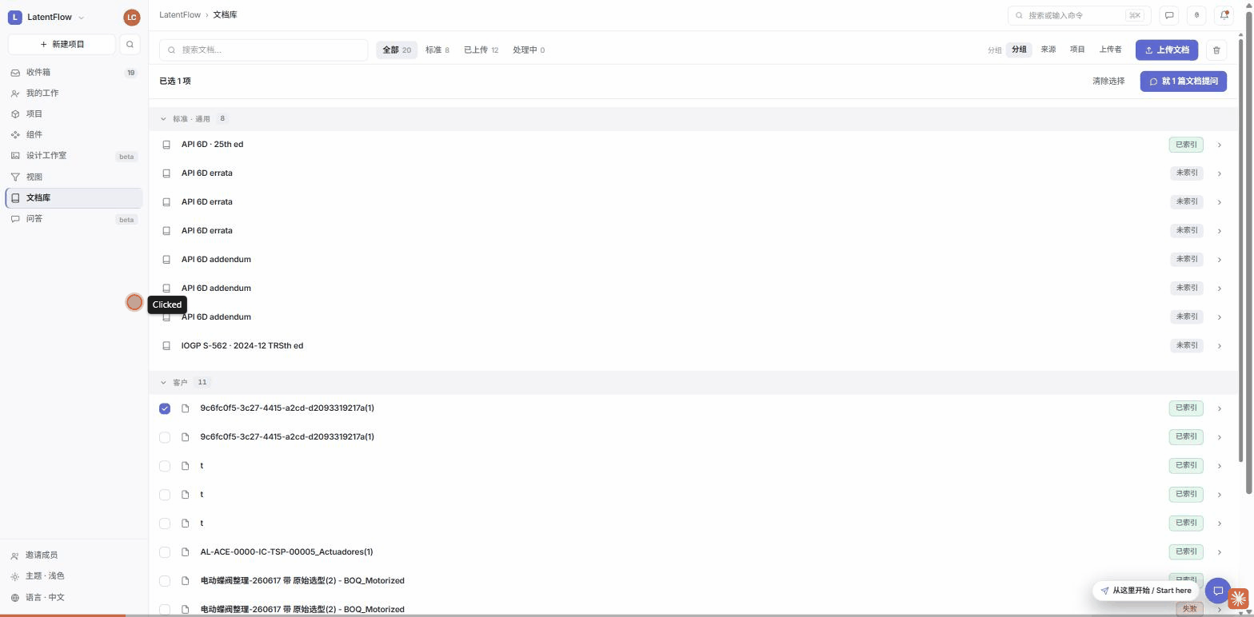Select 文档库 in the sidebar
Screen dimensions: 1254x617
click(74, 197)
